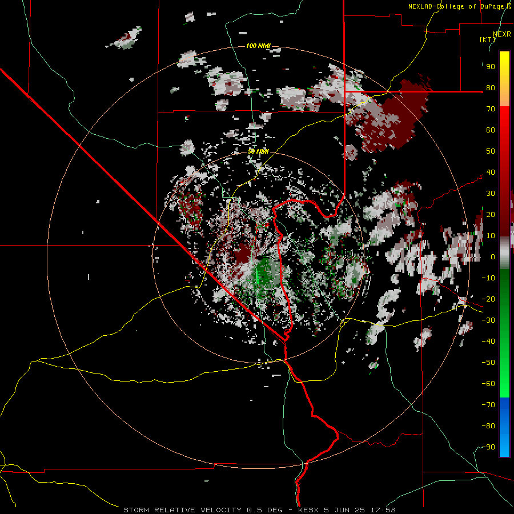Click the positive "50" scale value

491,151
